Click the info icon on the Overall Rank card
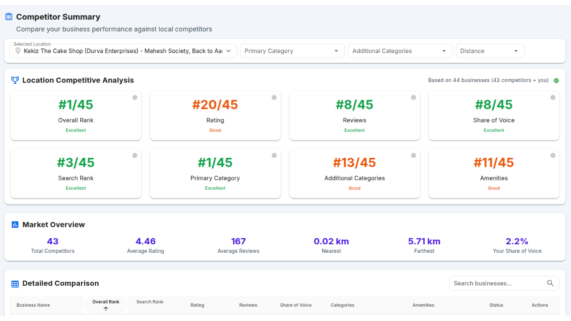571x321 pixels. click(135, 97)
